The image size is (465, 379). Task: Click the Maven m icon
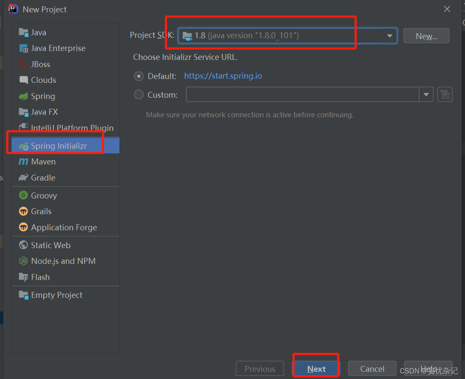click(x=23, y=161)
